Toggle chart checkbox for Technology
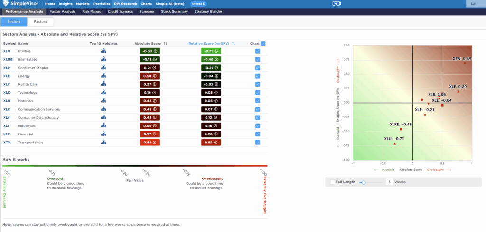This screenshot has height=232, width=486. 258,92
